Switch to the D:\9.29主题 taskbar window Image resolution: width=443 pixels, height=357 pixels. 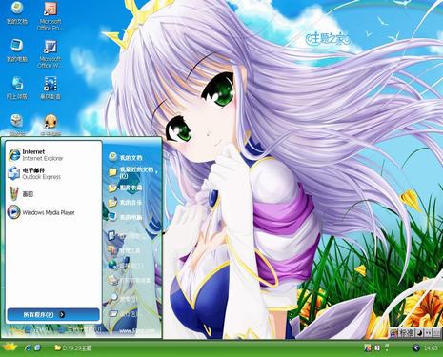(73, 348)
